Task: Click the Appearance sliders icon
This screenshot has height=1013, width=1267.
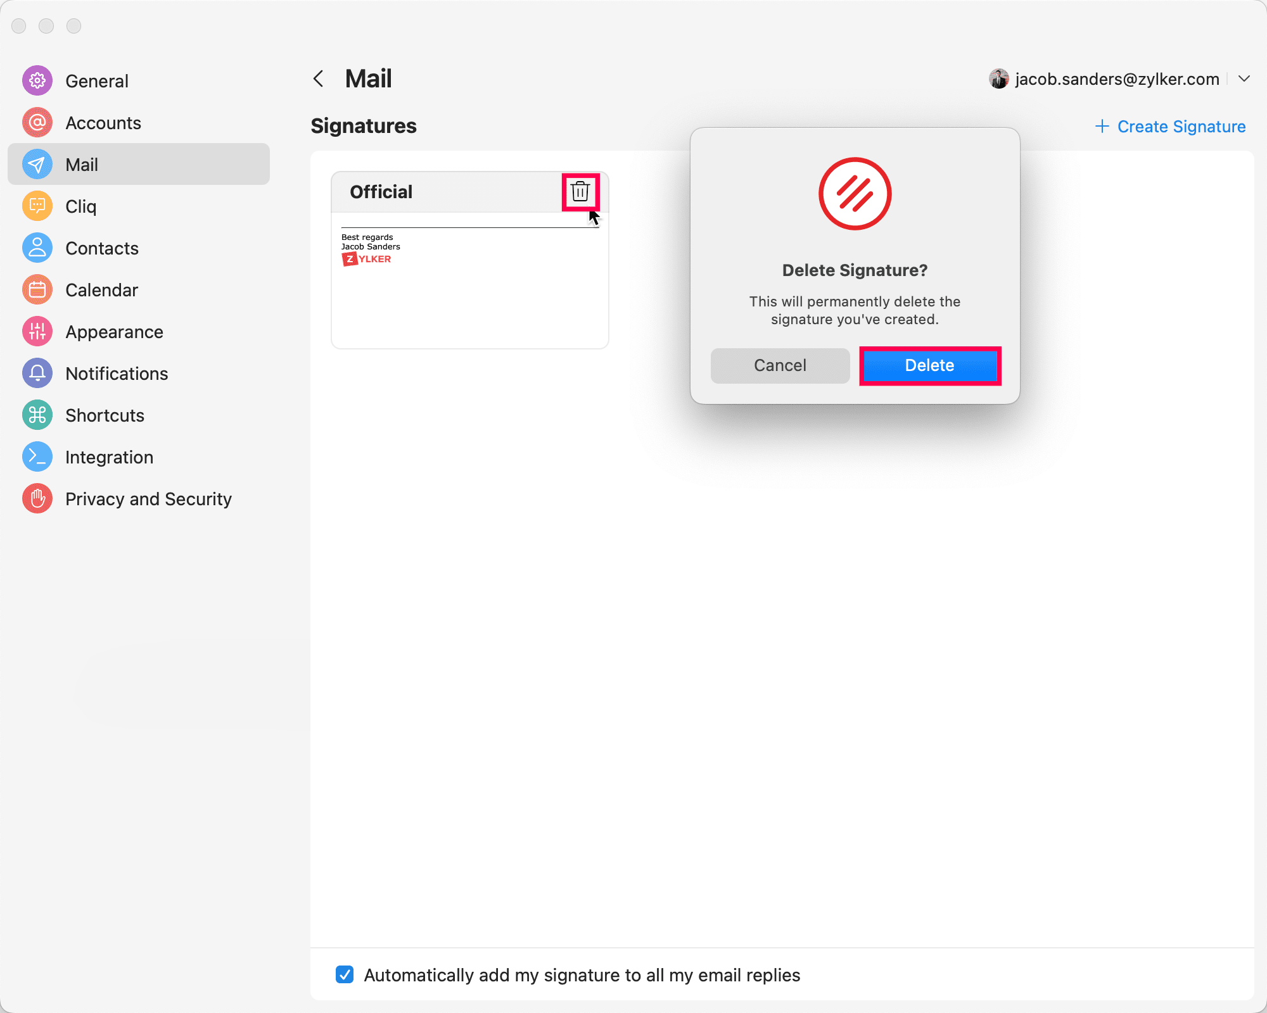Action: pyautogui.click(x=37, y=332)
